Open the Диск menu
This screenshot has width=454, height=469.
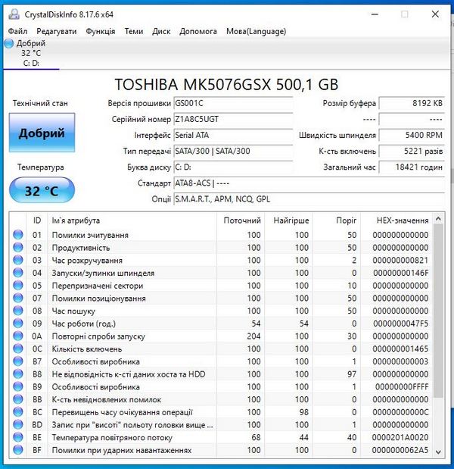coord(161,31)
